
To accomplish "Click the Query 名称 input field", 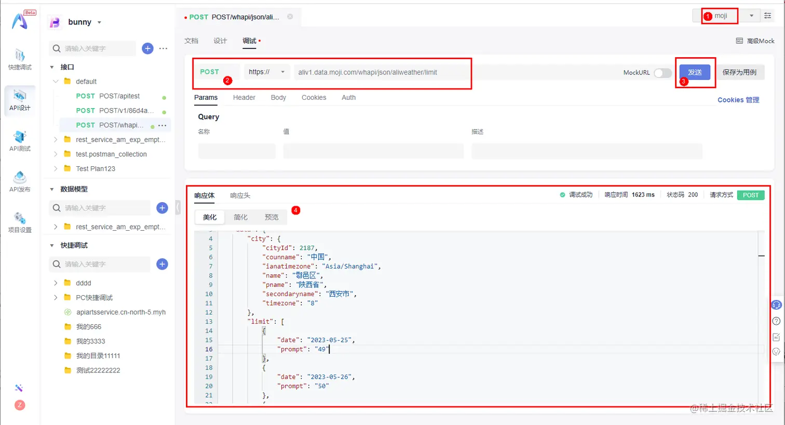I will (237, 151).
